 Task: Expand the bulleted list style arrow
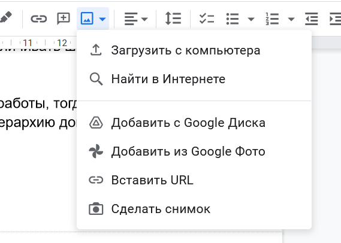(x=251, y=19)
